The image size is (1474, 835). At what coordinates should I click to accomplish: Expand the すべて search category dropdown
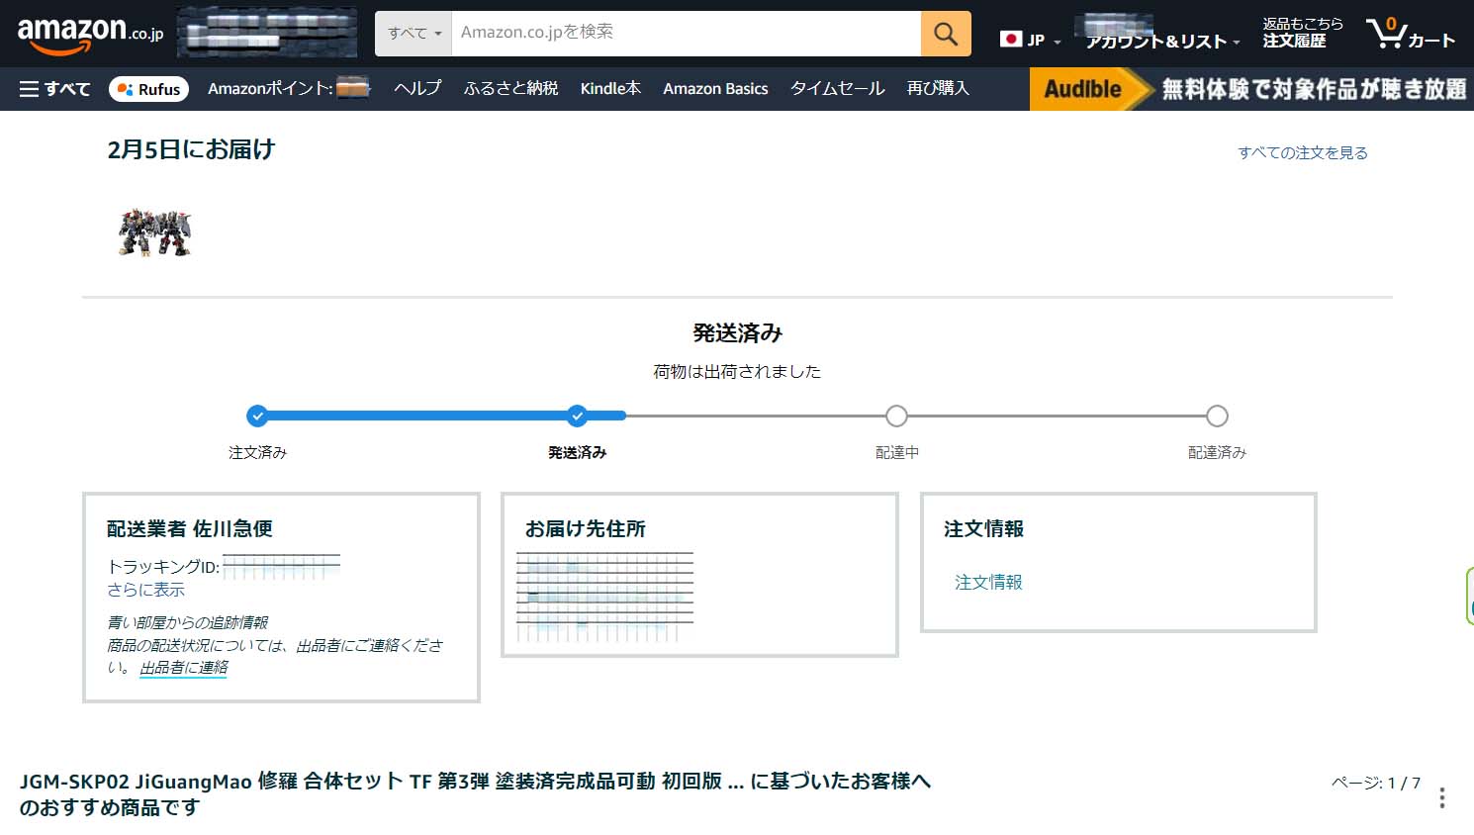click(414, 34)
